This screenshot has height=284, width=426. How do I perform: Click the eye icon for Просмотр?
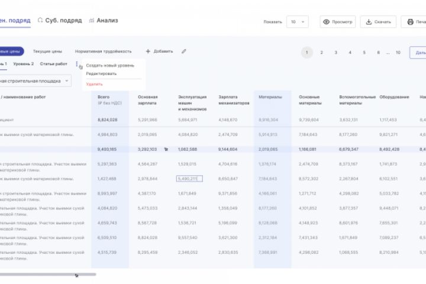tap(325, 22)
